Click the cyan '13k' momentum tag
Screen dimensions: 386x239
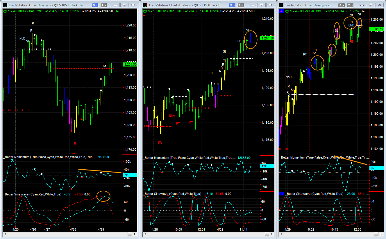(x=267, y=166)
